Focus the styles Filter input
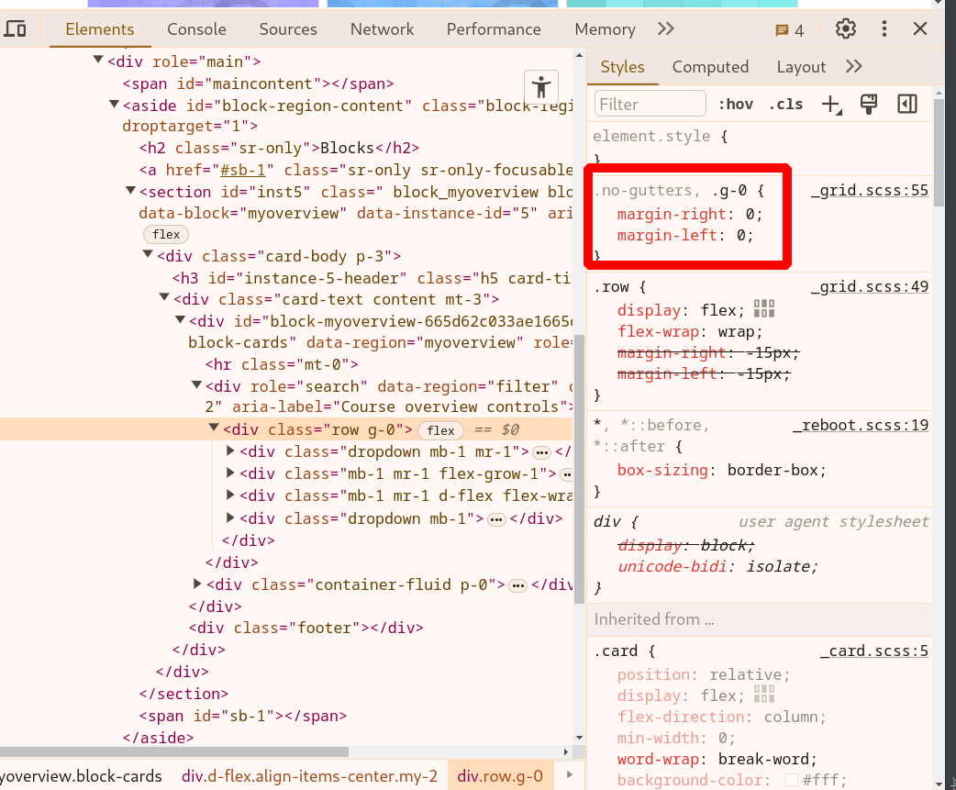956x790 pixels. tap(650, 105)
